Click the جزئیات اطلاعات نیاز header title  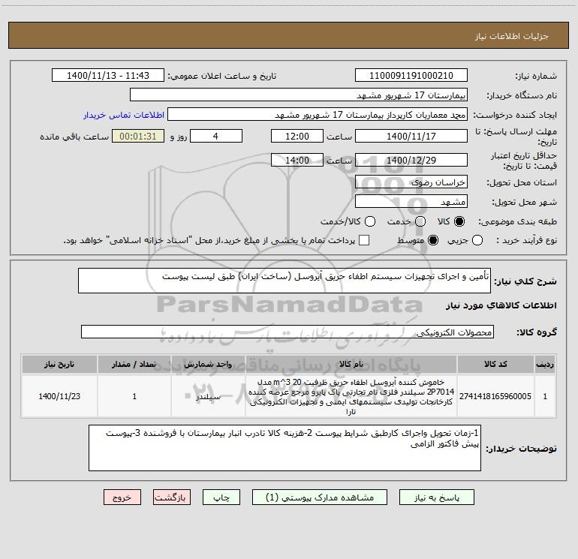[x=512, y=36]
